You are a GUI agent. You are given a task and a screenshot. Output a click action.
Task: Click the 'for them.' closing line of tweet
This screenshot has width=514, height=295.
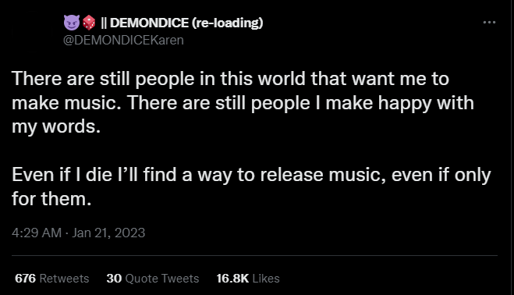tap(51, 198)
